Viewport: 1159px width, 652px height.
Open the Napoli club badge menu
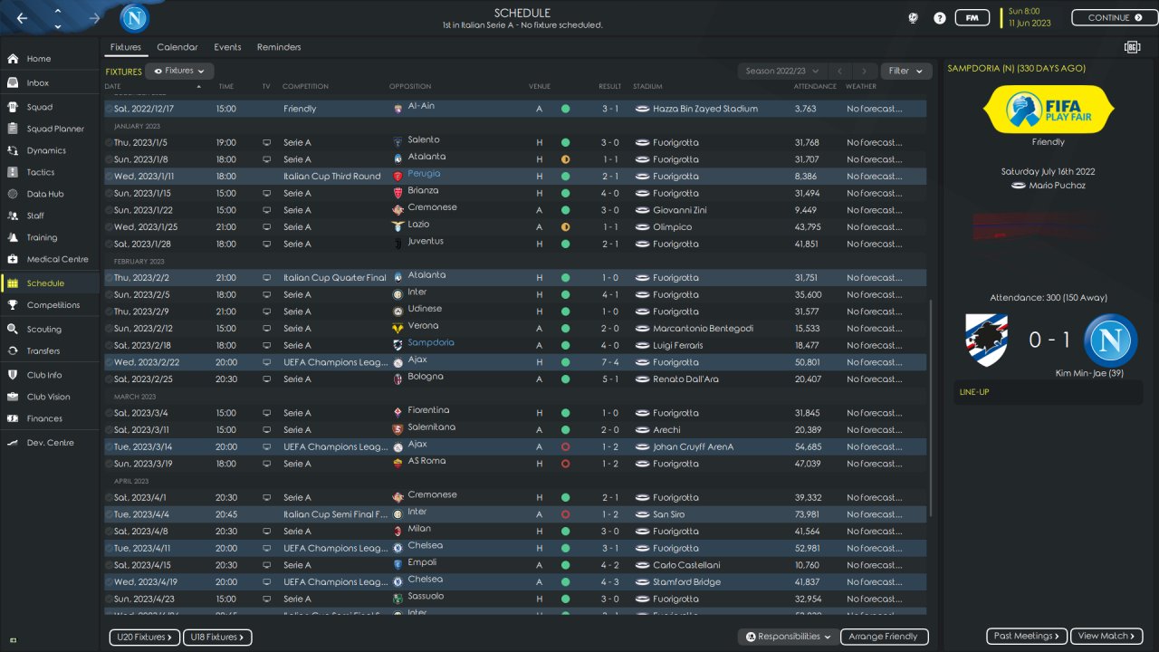click(x=135, y=18)
